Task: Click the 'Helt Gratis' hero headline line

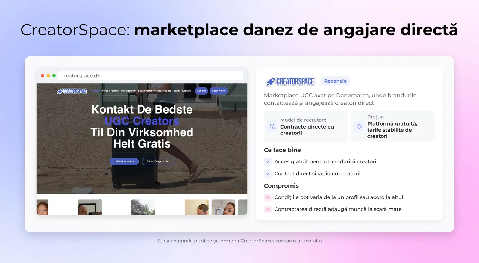Action: [142, 144]
